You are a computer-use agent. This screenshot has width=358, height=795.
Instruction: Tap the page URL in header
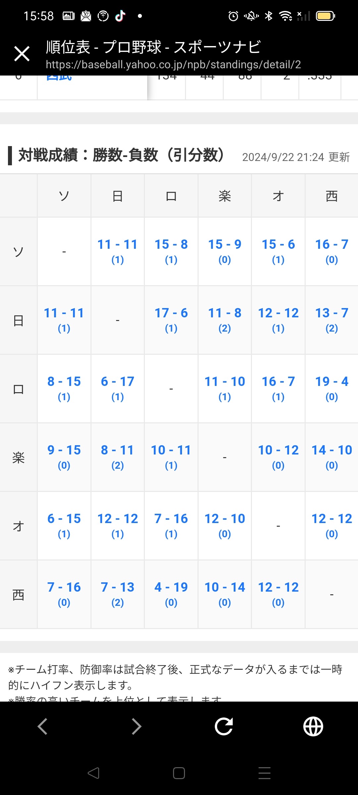click(173, 65)
